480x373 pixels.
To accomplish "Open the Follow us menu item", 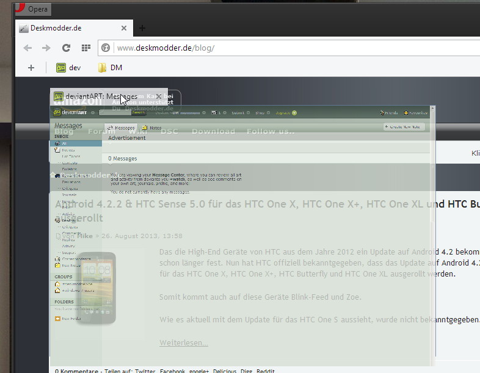I will click(x=271, y=131).
